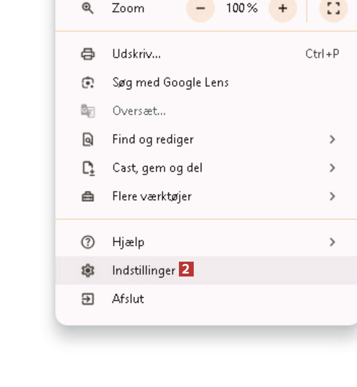The height and width of the screenshot is (387, 357).
Task: Open the Indstillinger menu item
Action: click(x=144, y=271)
